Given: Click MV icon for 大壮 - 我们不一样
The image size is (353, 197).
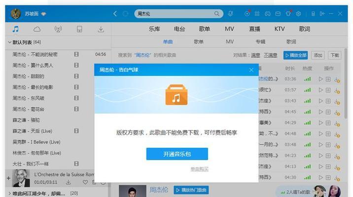Looking at the screenshot, I should [76, 164].
